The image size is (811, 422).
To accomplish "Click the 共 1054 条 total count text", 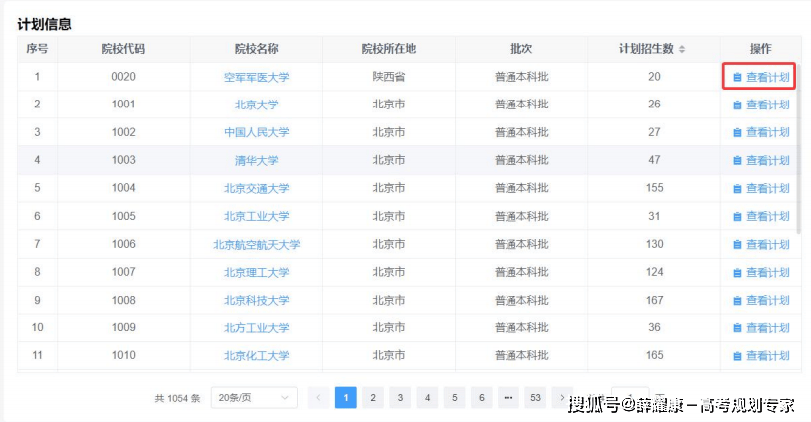I will tap(177, 398).
